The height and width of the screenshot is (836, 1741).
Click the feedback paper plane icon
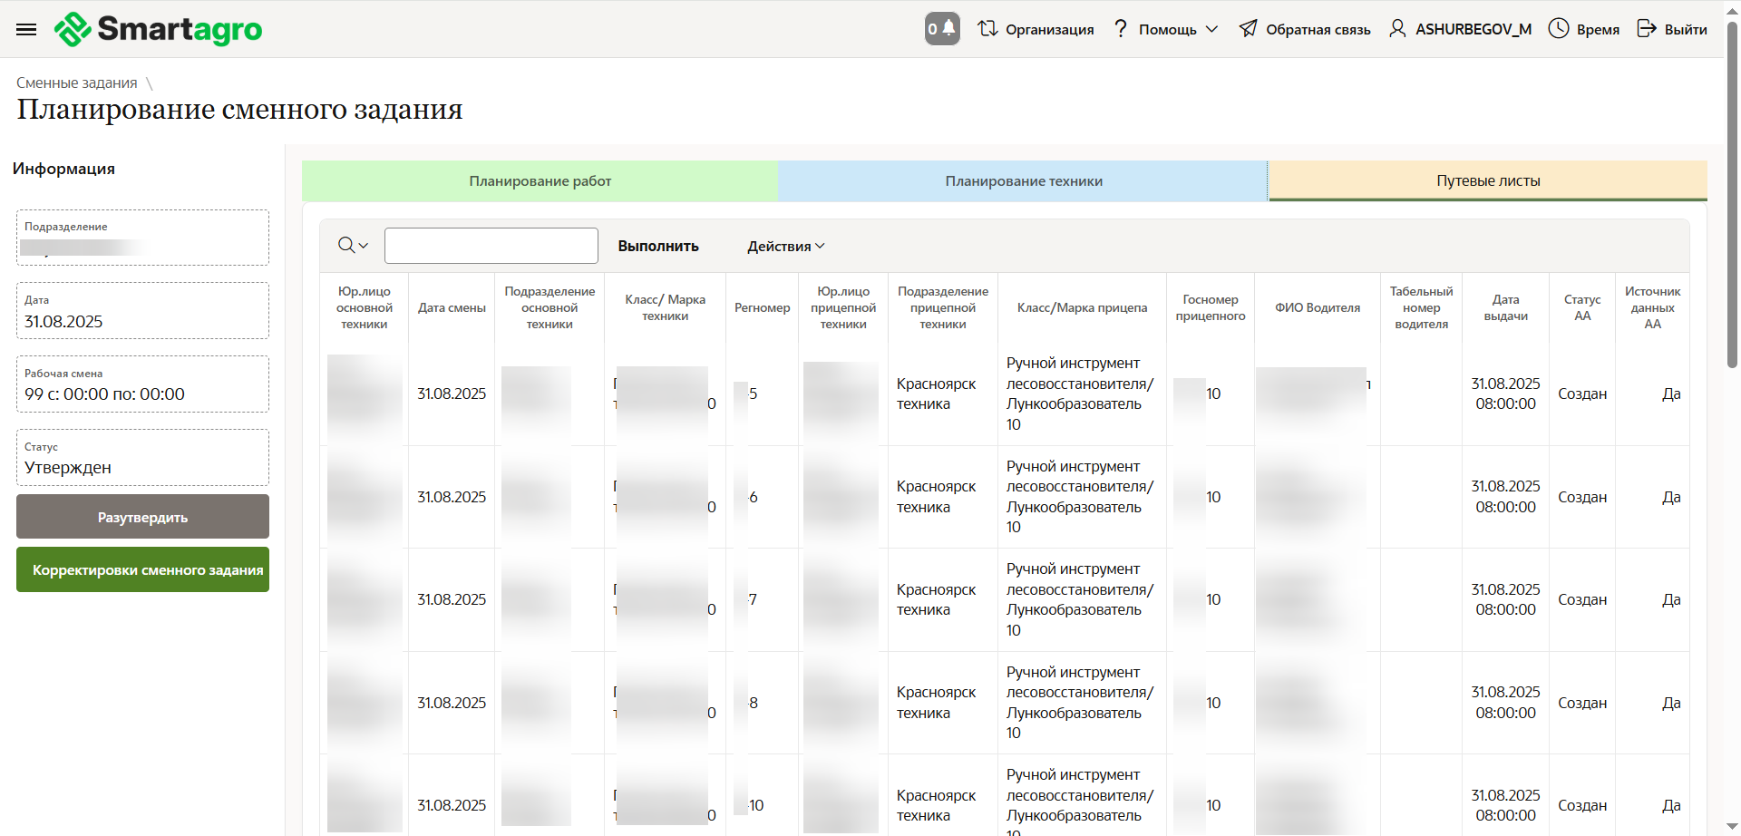click(x=1249, y=29)
